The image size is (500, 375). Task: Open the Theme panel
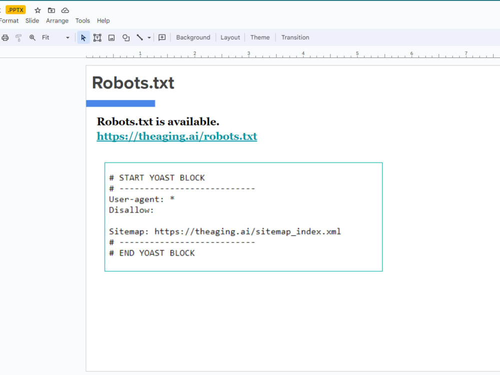click(x=260, y=37)
